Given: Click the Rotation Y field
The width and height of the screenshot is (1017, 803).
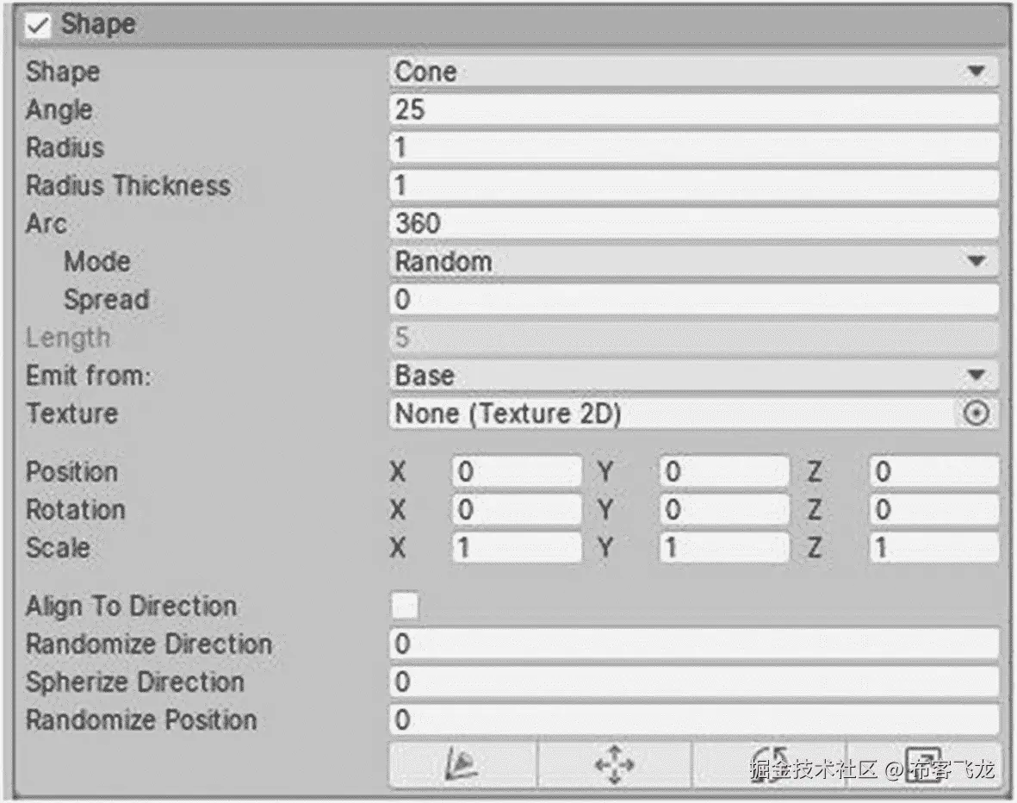Looking at the screenshot, I should [724, 510].
